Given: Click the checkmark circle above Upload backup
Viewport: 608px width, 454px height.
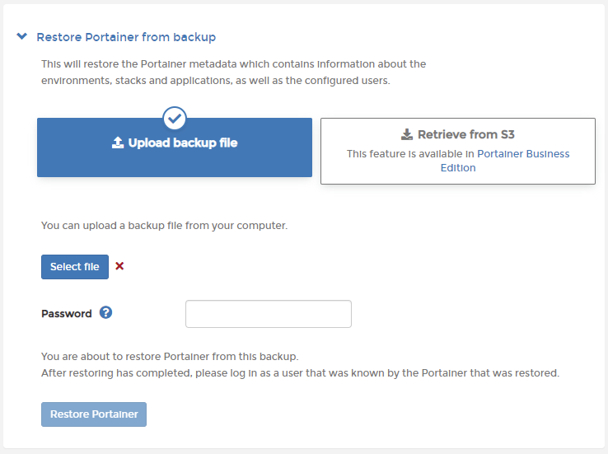Looking at the screenshot, I should pos(175,118).
